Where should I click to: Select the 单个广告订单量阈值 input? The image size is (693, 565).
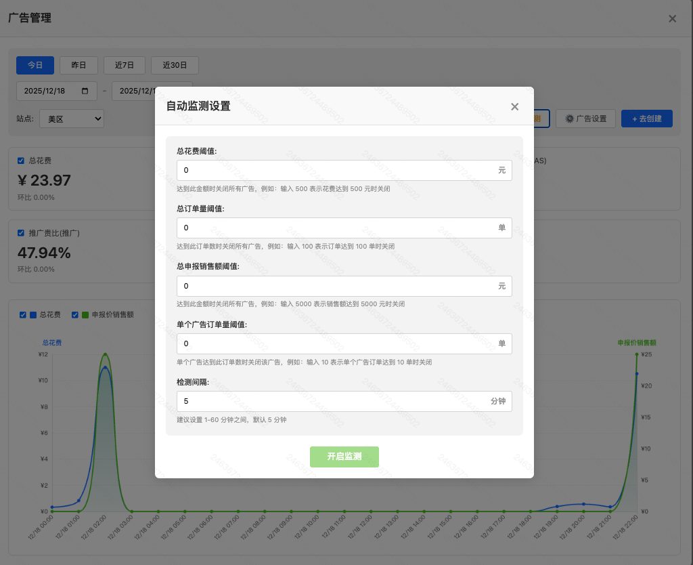click(335, 343)
